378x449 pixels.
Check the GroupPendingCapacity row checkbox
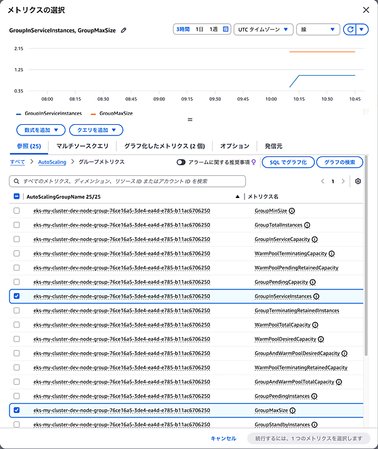(x=16, y=282)
